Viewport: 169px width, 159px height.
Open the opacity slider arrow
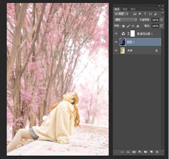click(x=161, y=20)
